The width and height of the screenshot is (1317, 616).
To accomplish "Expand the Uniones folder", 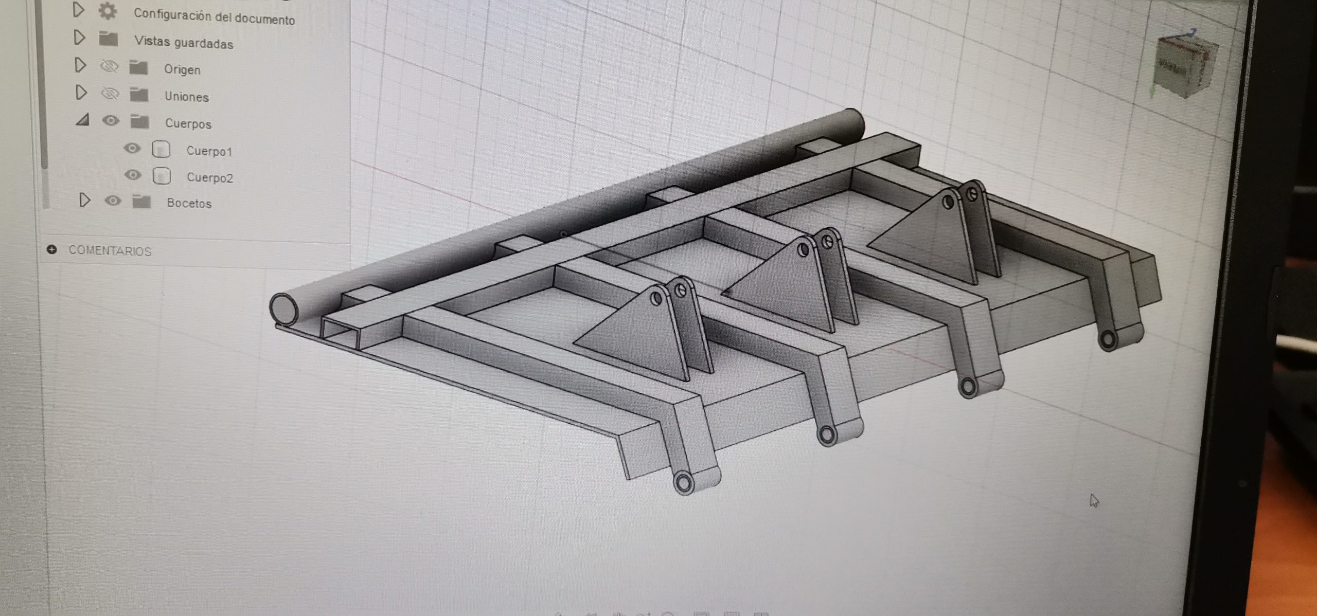I will point(81,93).
